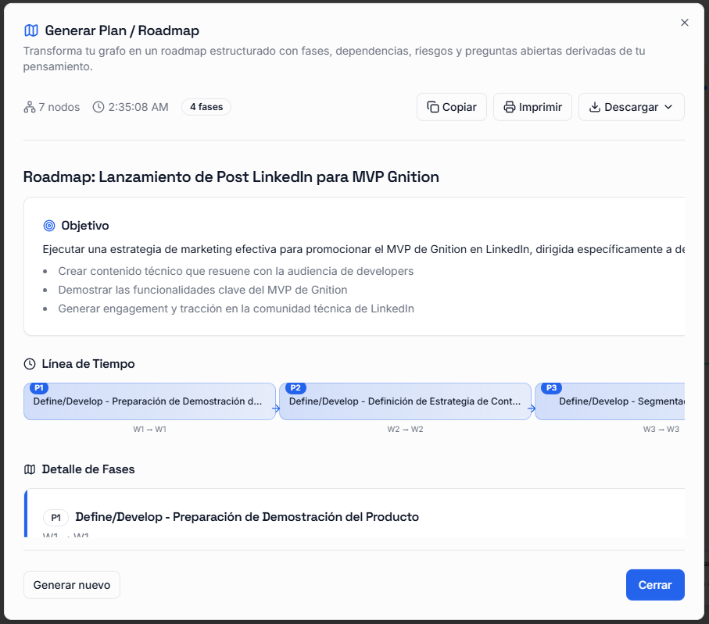
Task: Select the P1 badge on the timeline
Action: click(38, 387)
